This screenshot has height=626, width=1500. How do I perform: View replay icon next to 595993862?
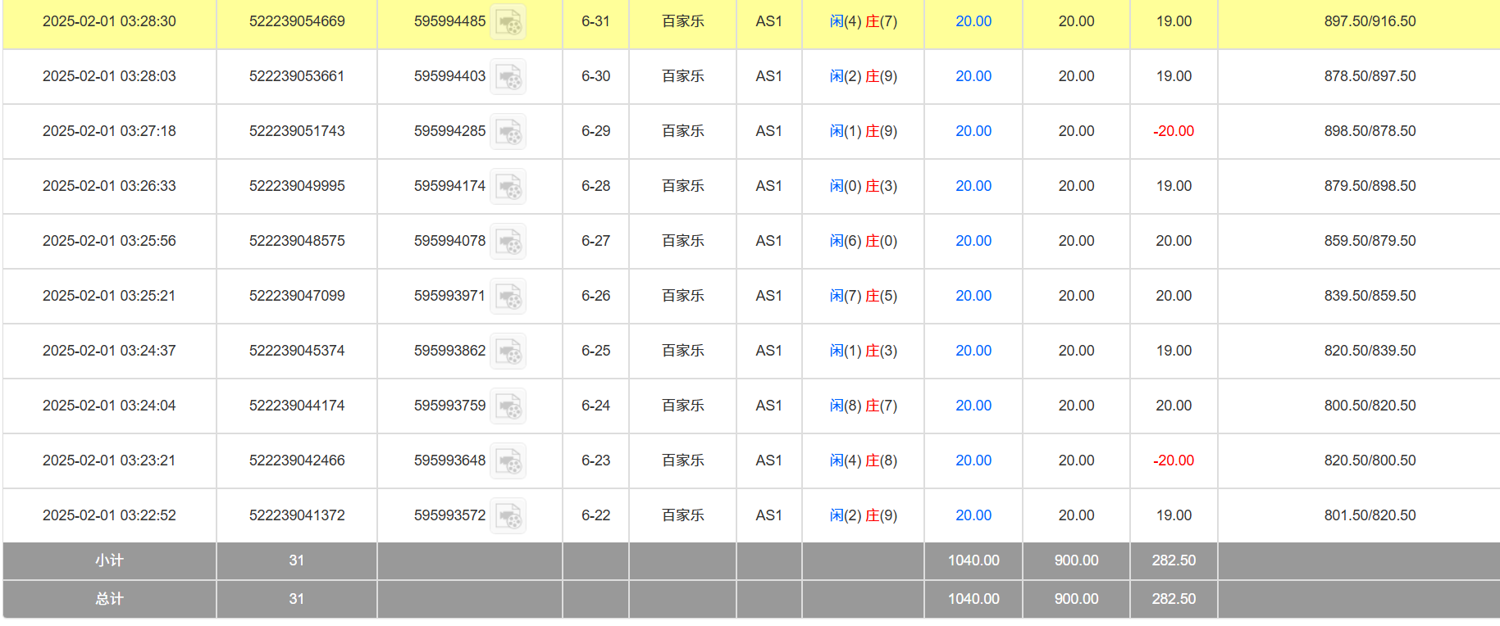click(x=508, y=352)
